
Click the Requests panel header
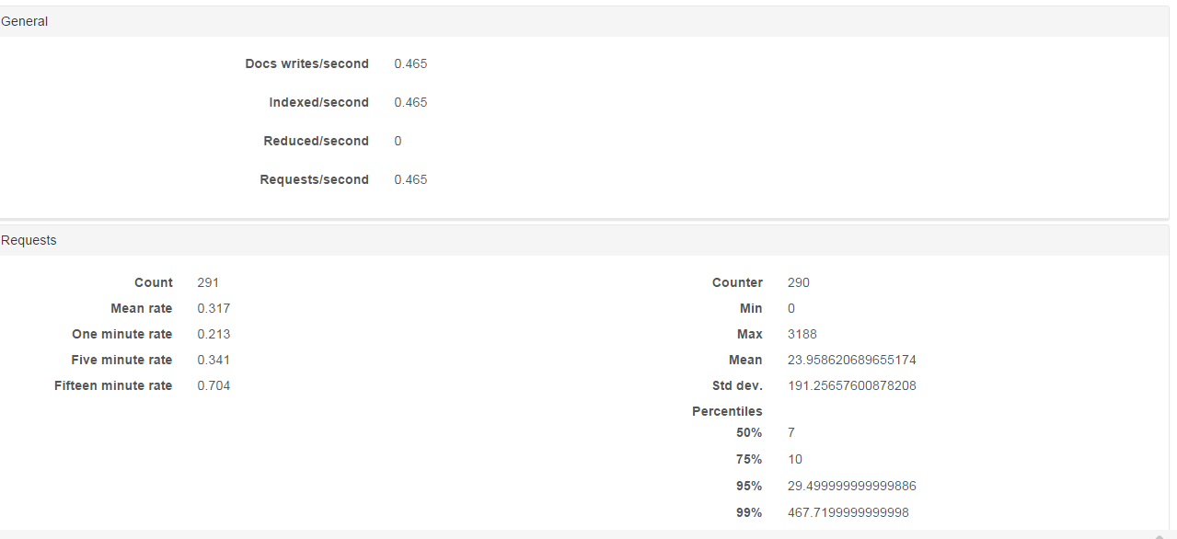point(584,240)
